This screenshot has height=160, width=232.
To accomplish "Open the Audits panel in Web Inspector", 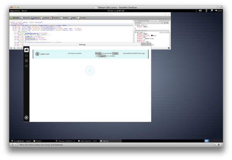I will click(x=73, y=18).
